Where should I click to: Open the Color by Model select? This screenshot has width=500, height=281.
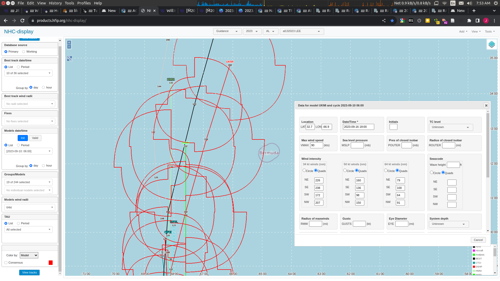[x=29, y=255]
